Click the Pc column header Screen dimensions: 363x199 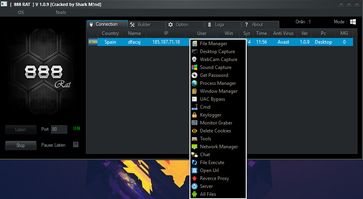(323, 33)
